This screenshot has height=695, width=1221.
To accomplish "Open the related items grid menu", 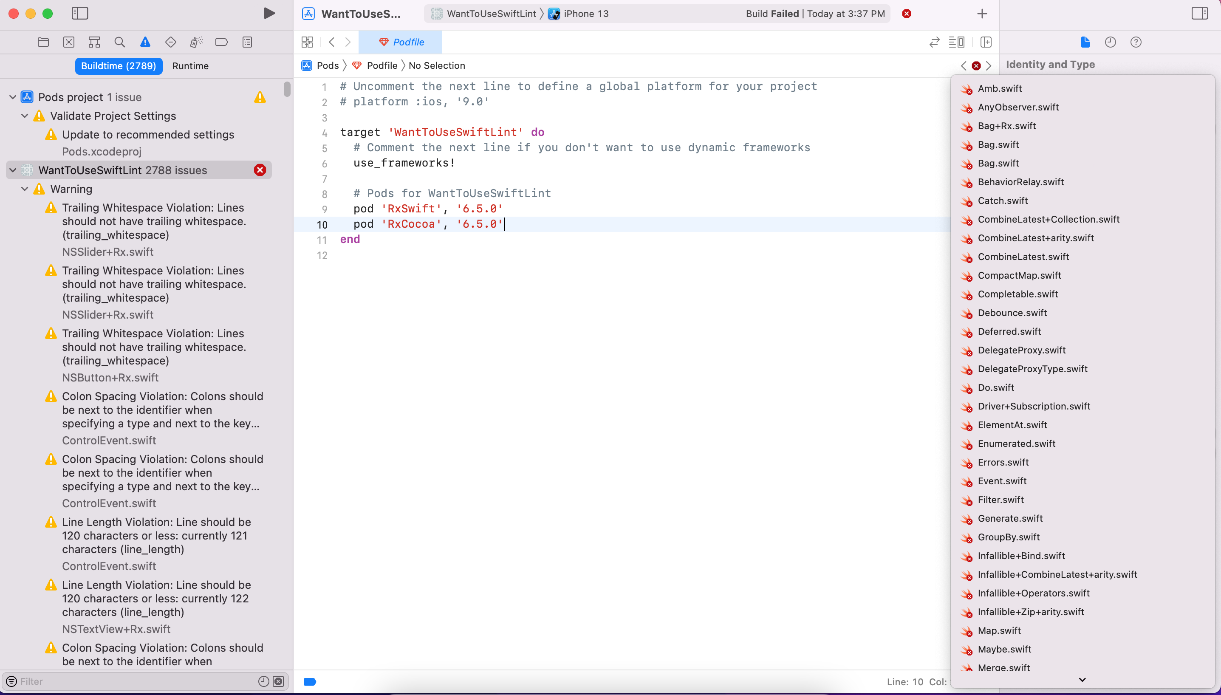I will 308,42.
